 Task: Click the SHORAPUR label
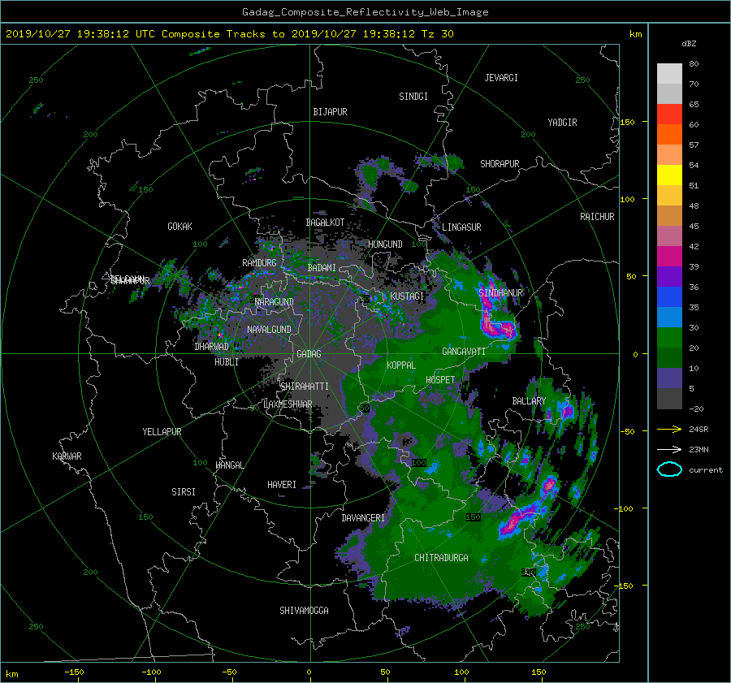[x=500, y=163]
